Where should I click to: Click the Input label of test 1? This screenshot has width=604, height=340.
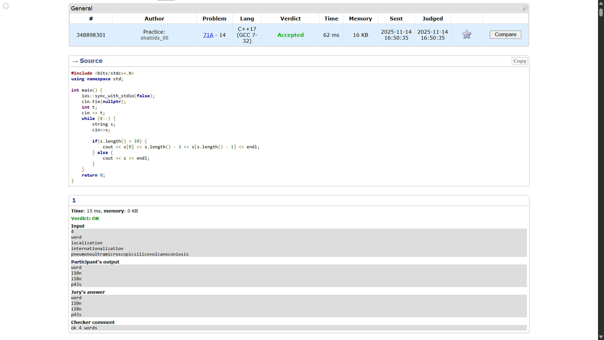point(78,226)
